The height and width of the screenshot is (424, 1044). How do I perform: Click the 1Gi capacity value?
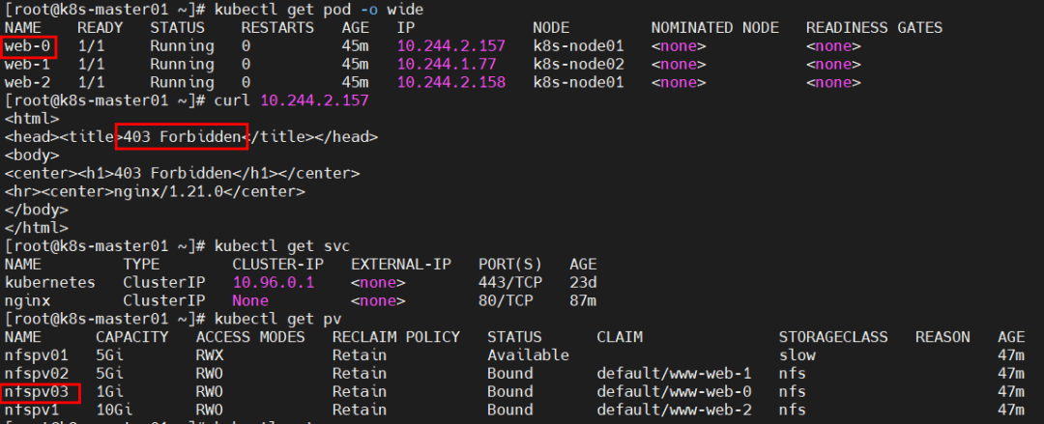(x=109, y=391)
